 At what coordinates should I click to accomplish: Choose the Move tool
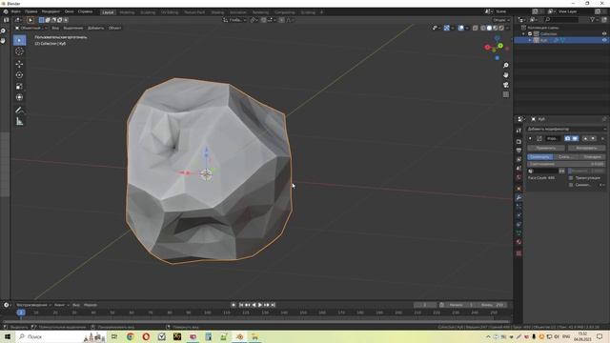point(19,64)
